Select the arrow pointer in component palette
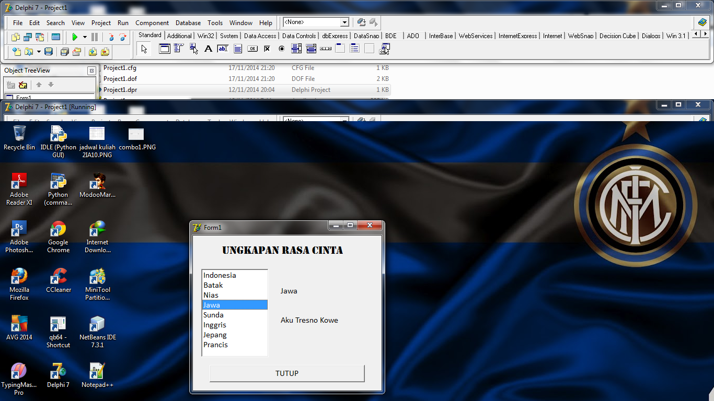The image size is (714, 401). click(x=144, y=49)
